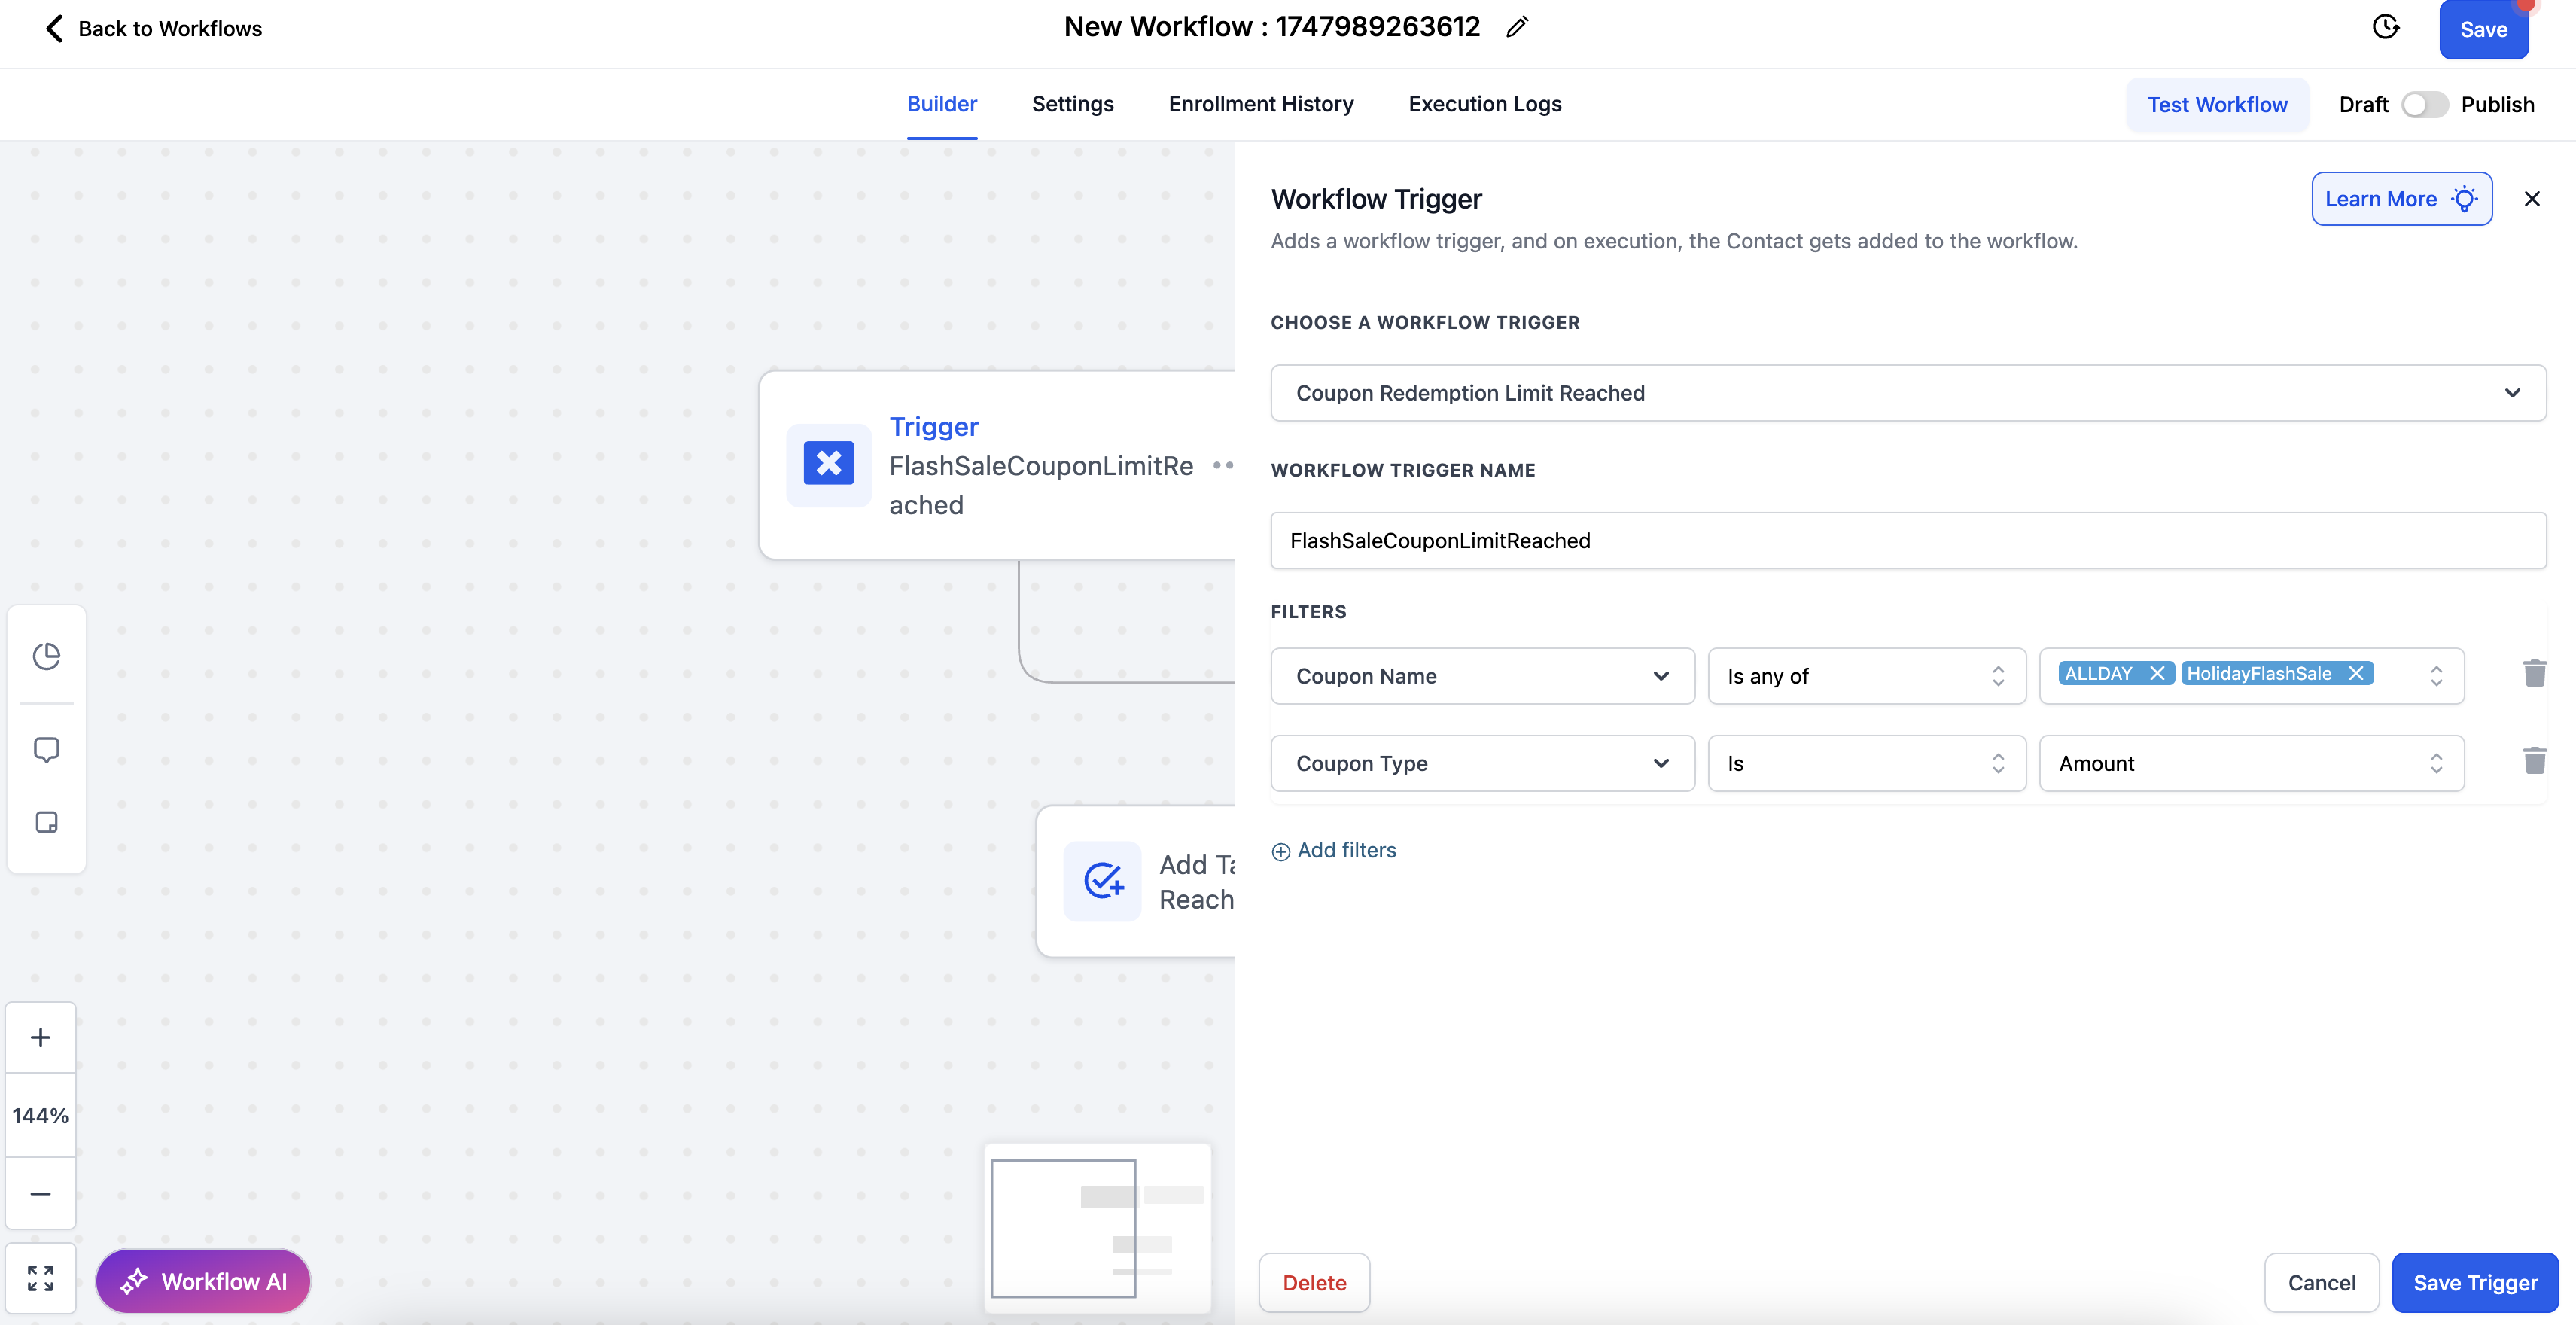The width and height of the screenshot is (2576, 1325).
Task: Delete the Coupon Name filter row
Action: click(2534, 674)
